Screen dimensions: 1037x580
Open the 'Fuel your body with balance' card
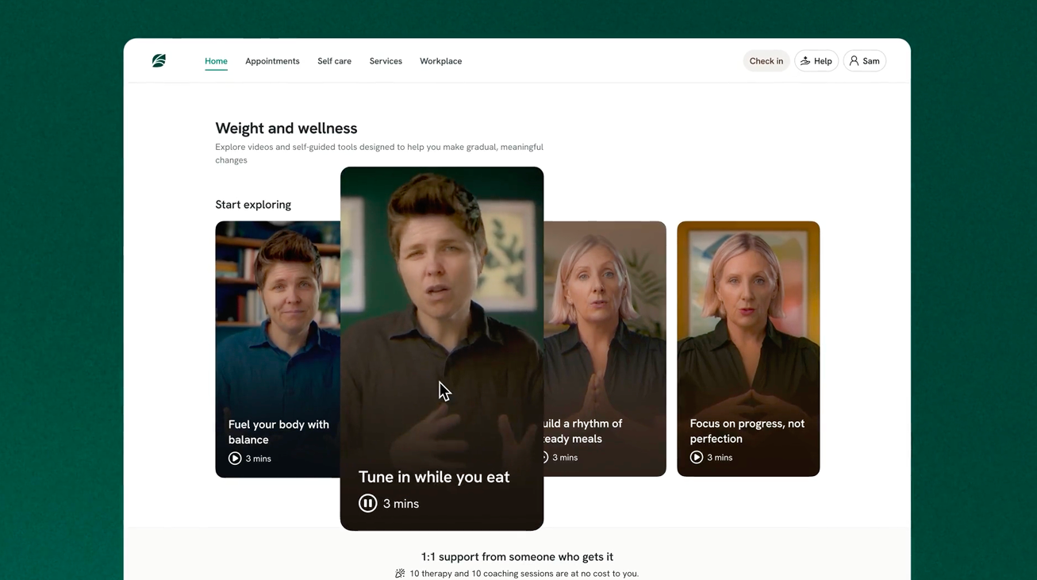coord(278,349)
